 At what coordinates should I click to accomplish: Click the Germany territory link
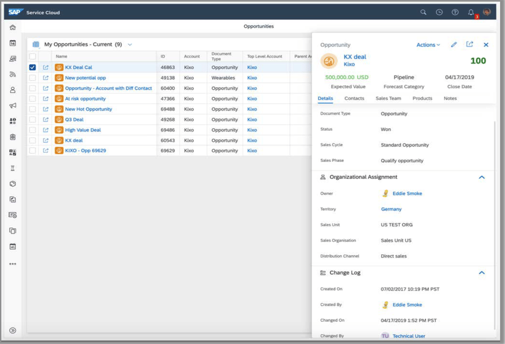point(391,209)
